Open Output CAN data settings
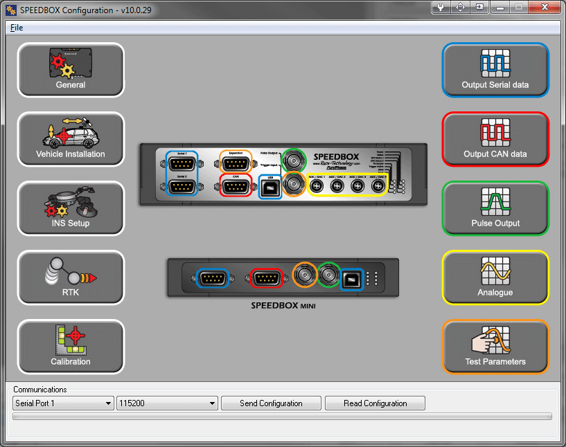566x447 pixels. coord(495,139)
